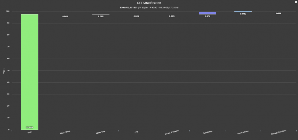Click the 0.00% value above Block/Idling
The image size is (298, 140).
click(65, 16)
